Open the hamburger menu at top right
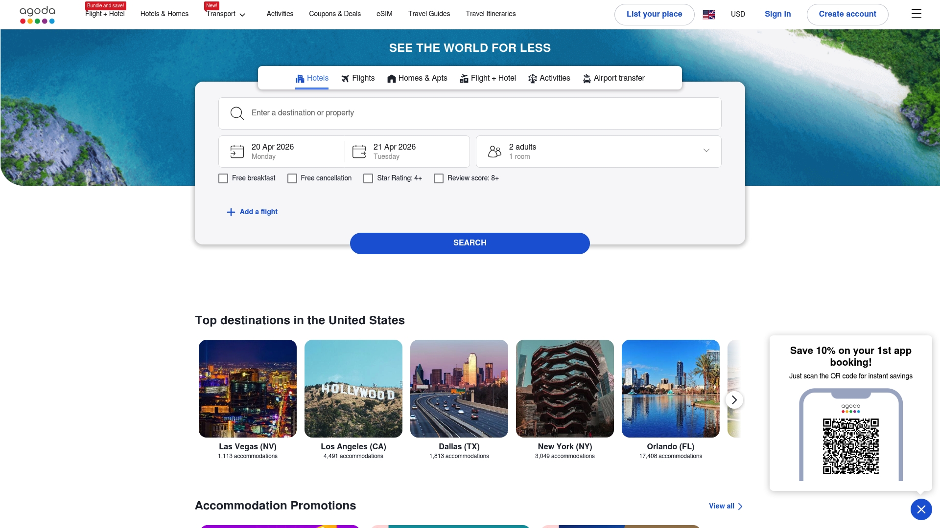Screen dimensions: 940x528 pyautogui.click(x=916, y=13)
